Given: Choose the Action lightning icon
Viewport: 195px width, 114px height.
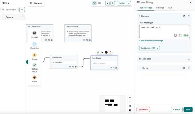Looking at the screenshot, I should click(x=34, y=55).
